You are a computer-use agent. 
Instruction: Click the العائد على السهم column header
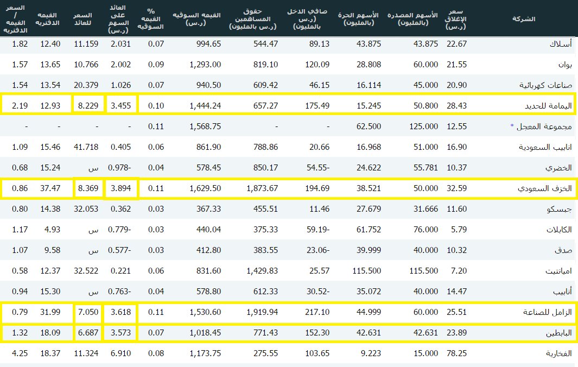(118, 19)
